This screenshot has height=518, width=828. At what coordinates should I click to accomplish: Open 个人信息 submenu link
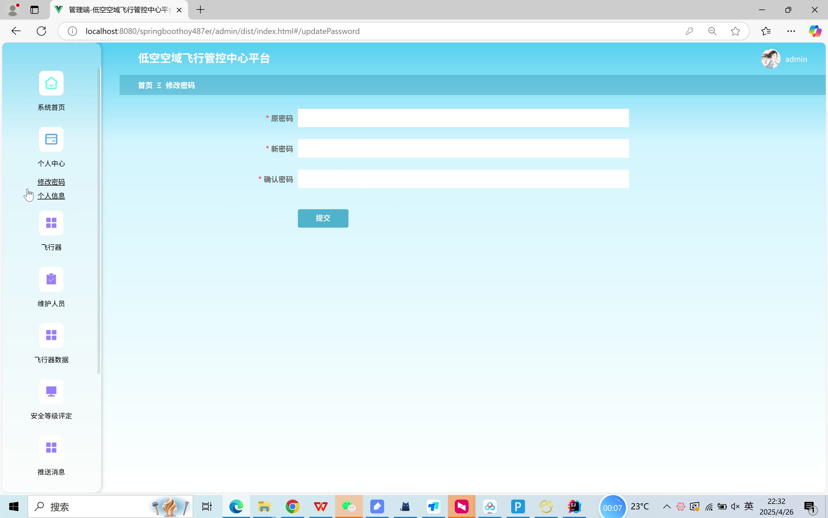pyautogui.click(x=51, y=196)
